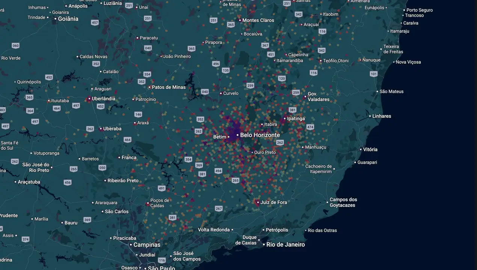This screenshot has width=477, height=270.
Task: Click the Campos dos Goytacazes label
Action: (343, 202)
